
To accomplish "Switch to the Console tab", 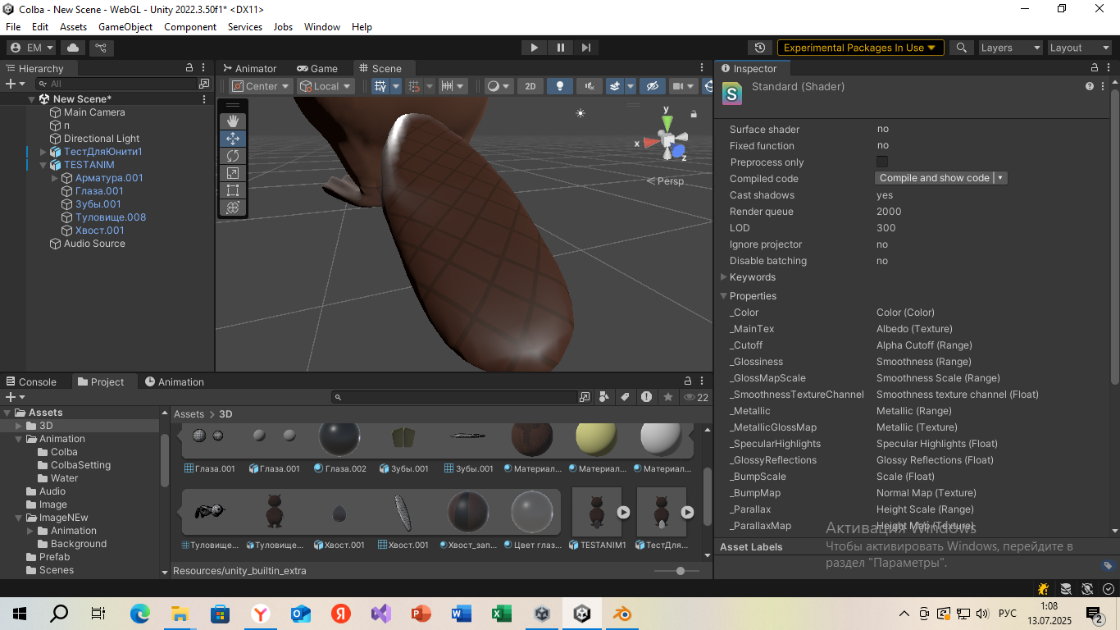I will coord(31,382).
